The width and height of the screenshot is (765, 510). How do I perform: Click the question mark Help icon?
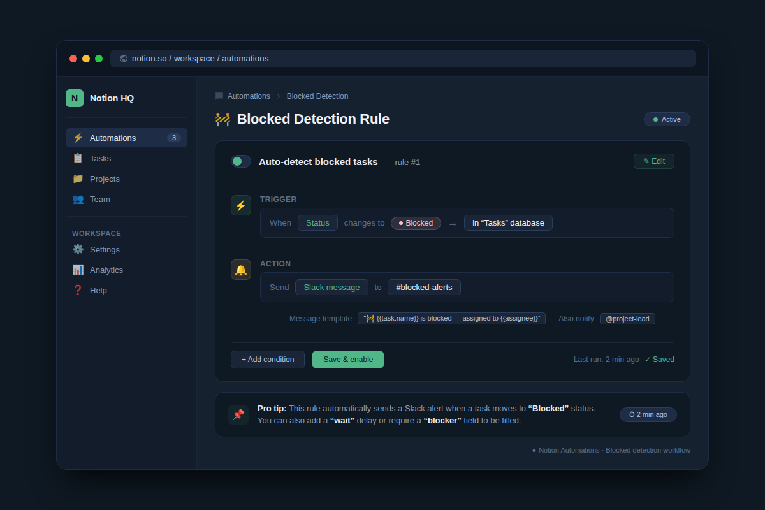[78, 290]
